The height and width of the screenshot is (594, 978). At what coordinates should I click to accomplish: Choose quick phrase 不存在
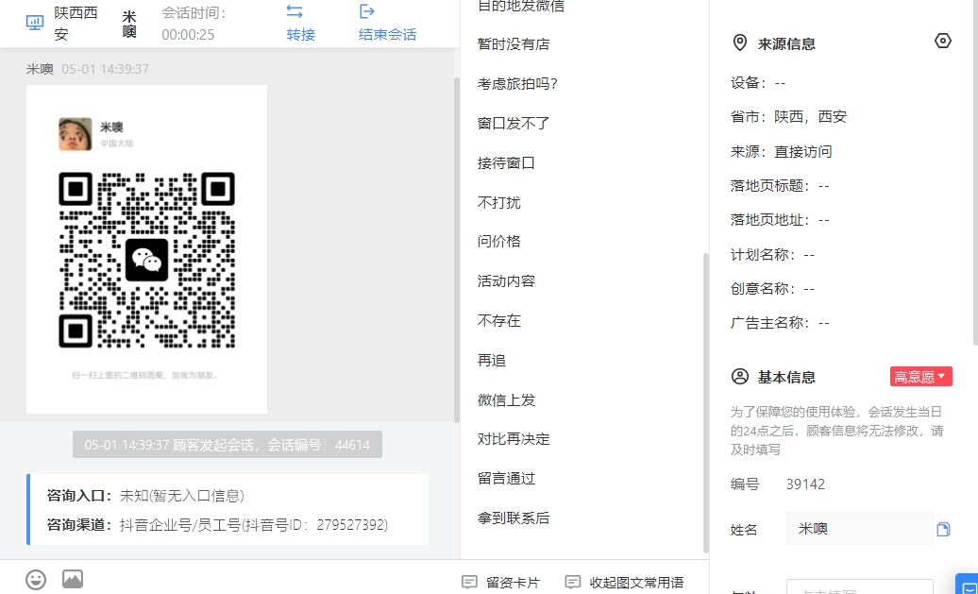(499, 321)
